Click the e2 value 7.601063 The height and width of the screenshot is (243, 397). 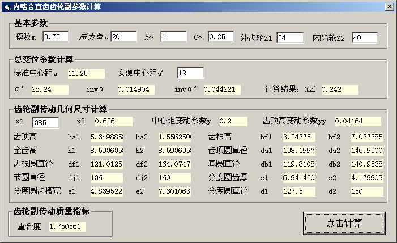coord(174,191)
